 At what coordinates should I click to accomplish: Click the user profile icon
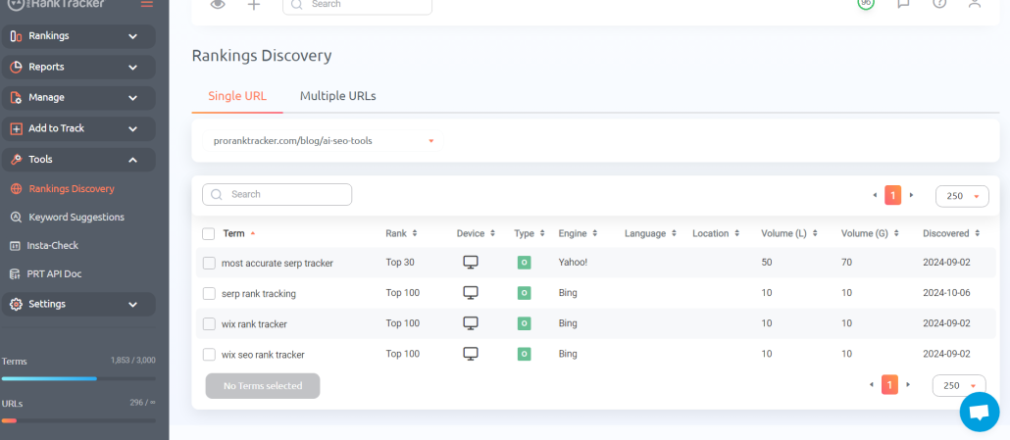(x=975, y=3)
